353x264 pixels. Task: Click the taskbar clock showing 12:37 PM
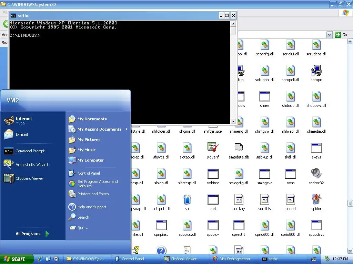(340, 259)
